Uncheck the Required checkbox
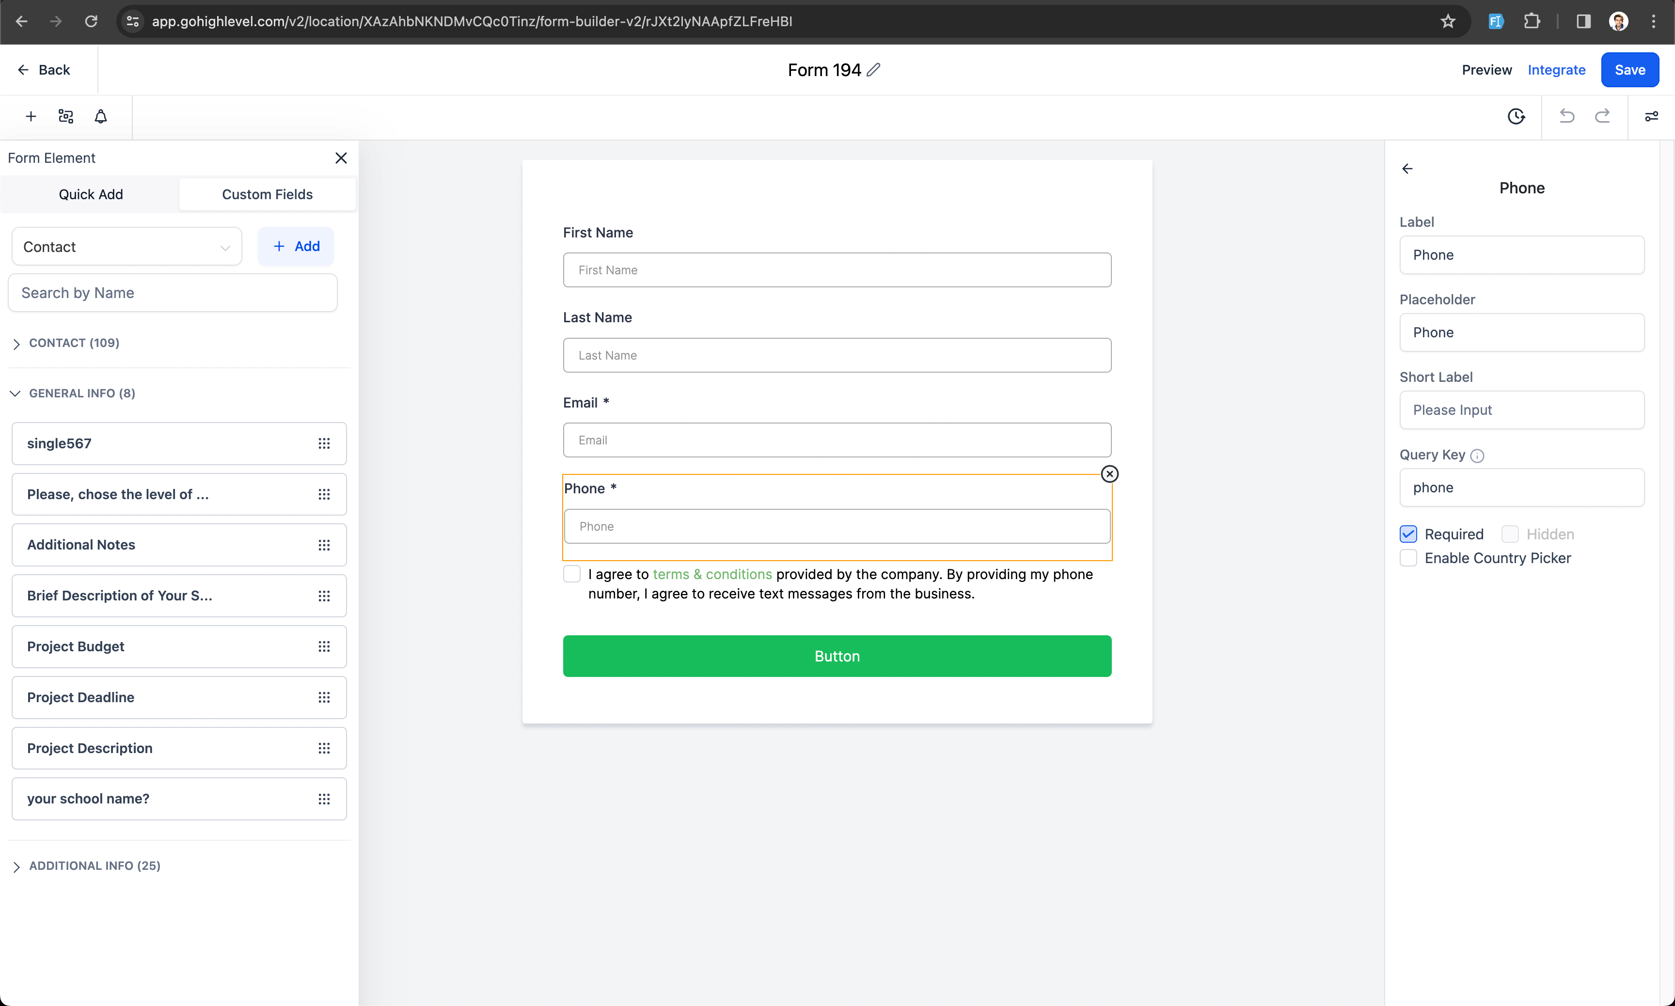The width and height of the screenshot is (1675, 1006). click(x=1408, y=534)
